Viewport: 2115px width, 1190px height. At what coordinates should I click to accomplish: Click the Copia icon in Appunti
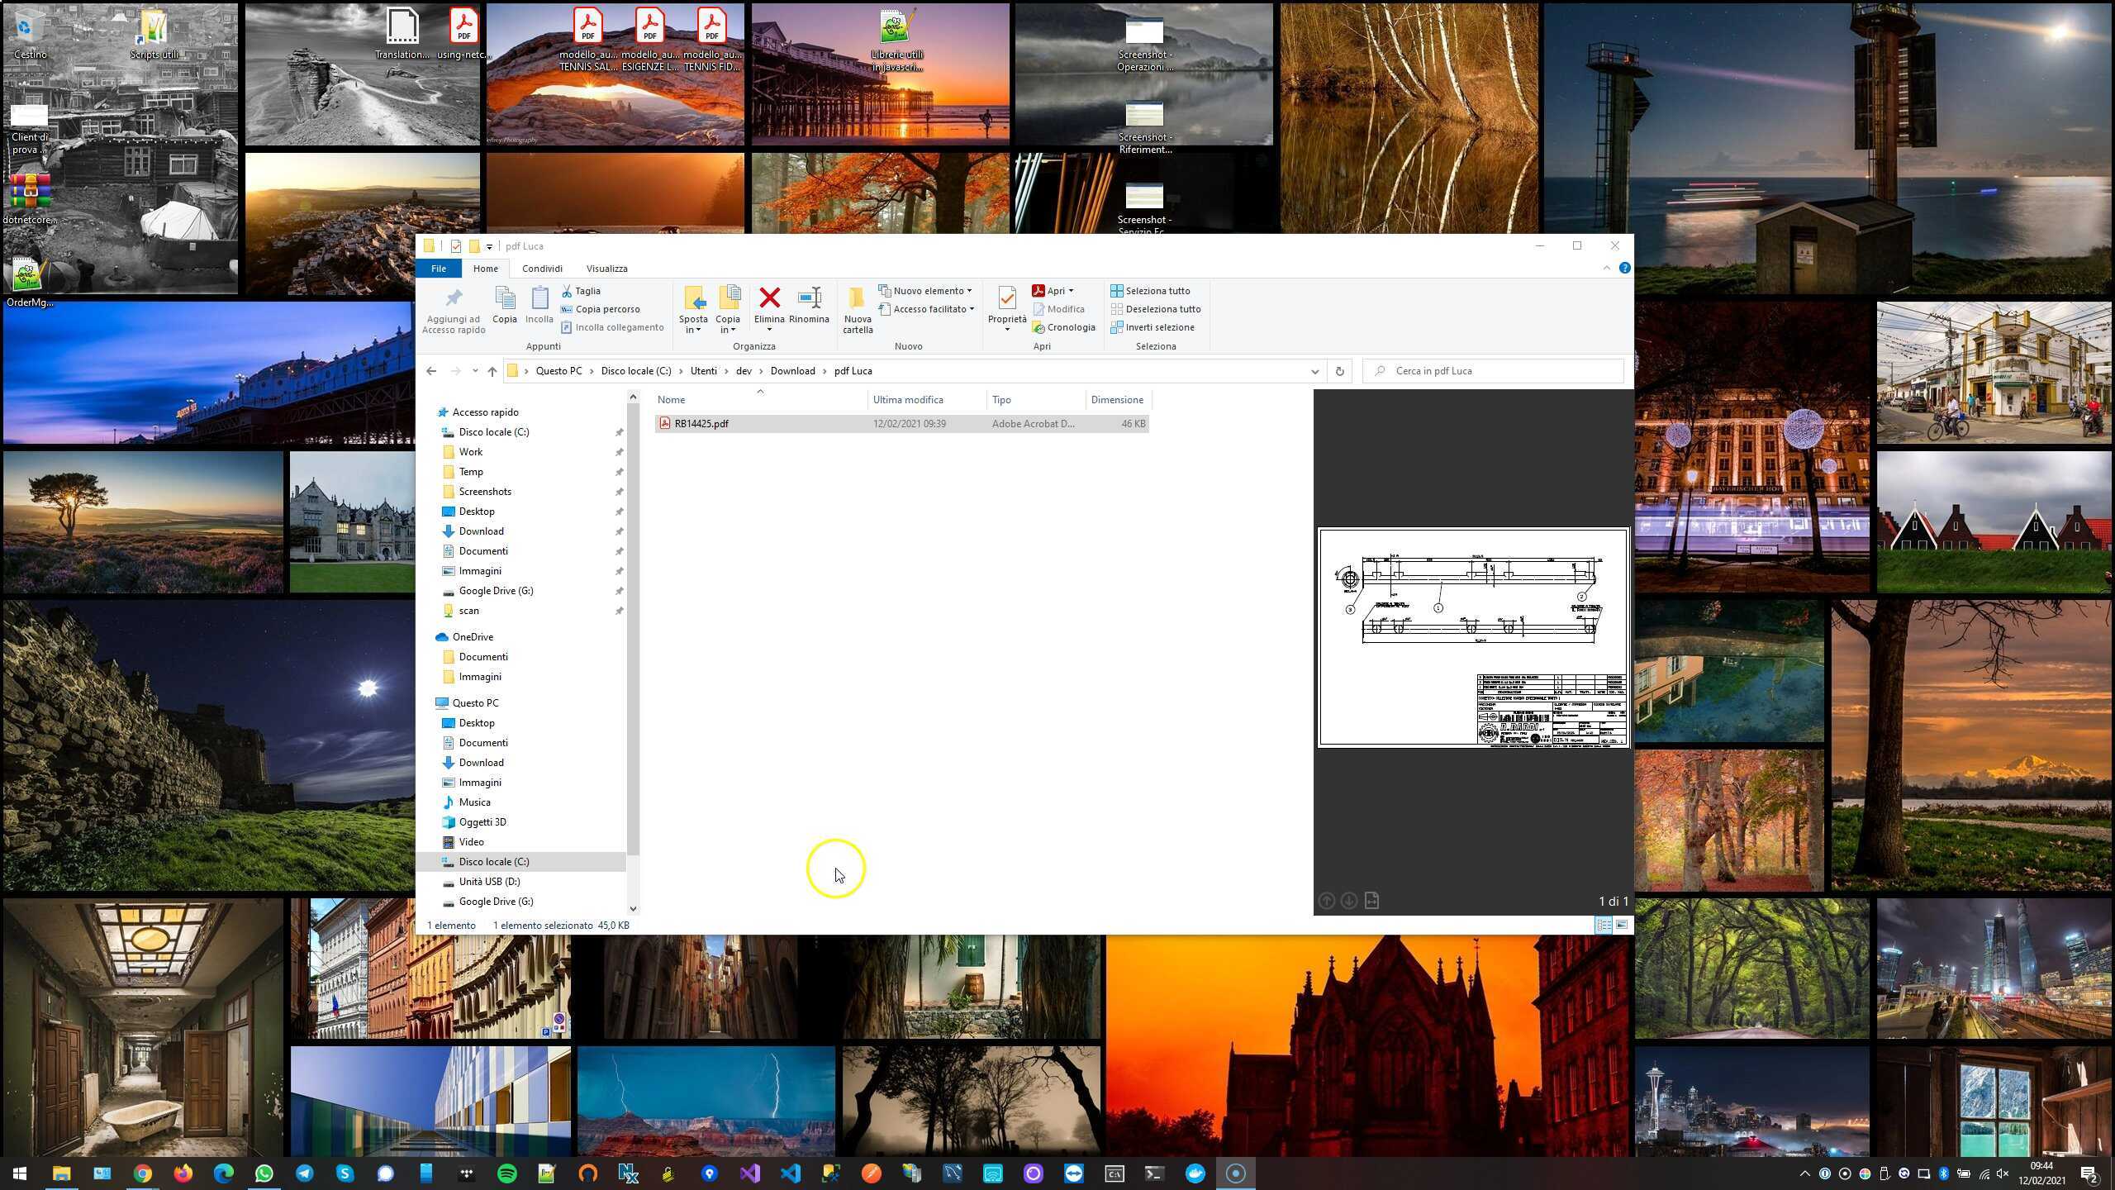click(x=504, y=298)
